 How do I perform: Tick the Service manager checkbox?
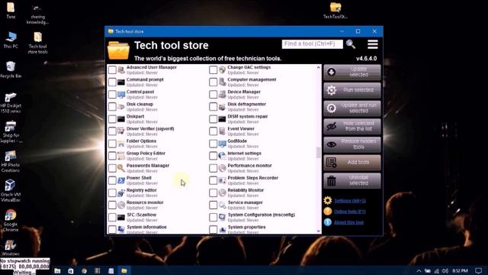click(213, 205)
